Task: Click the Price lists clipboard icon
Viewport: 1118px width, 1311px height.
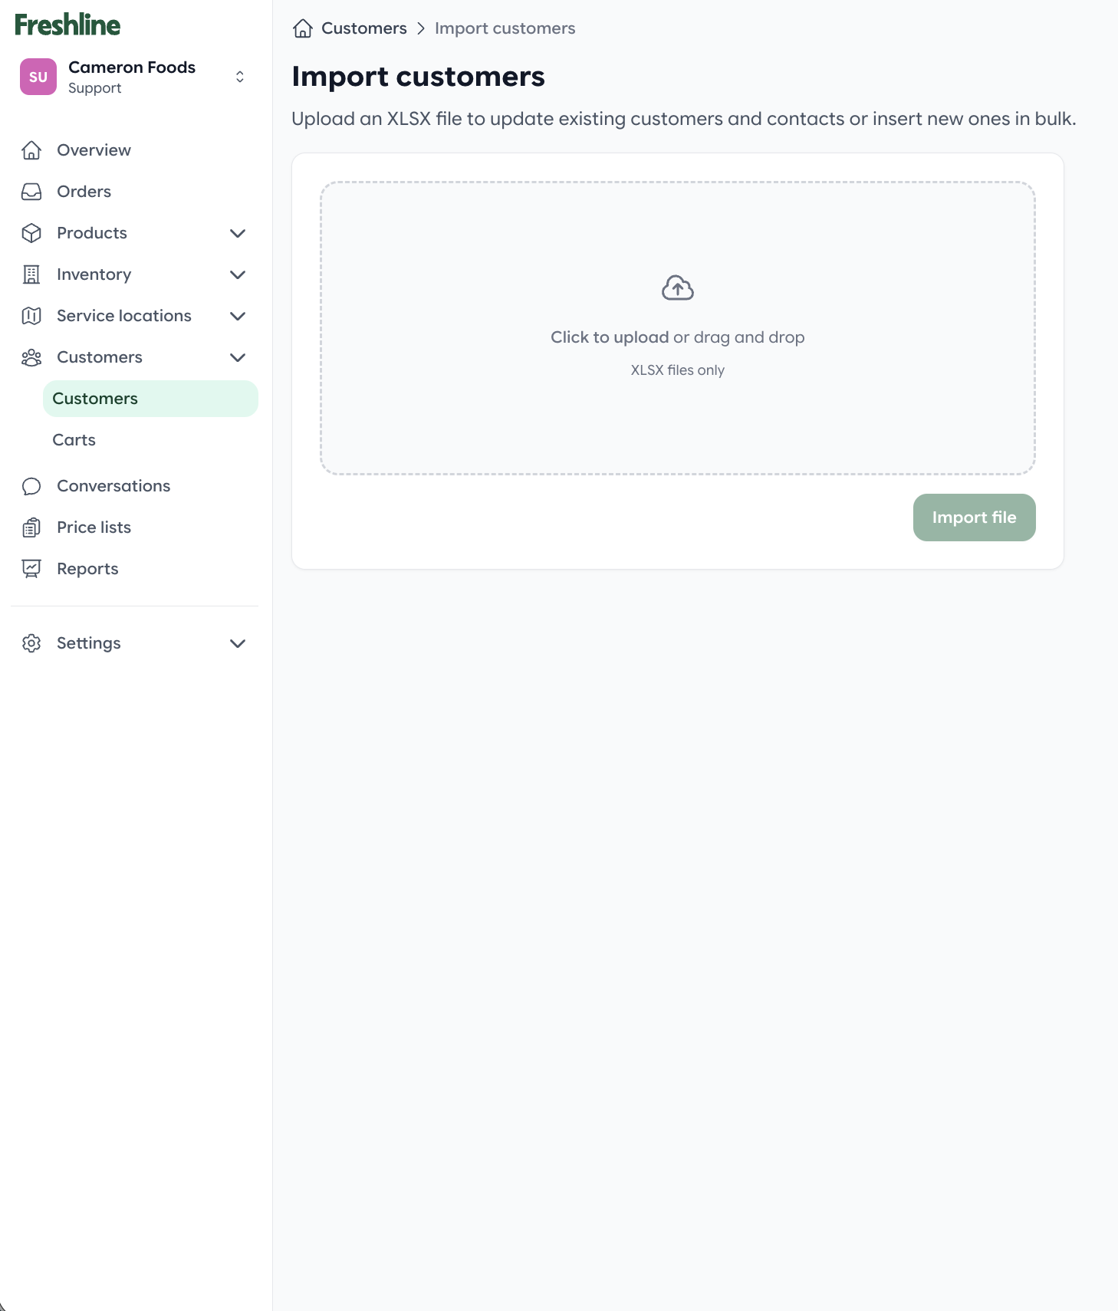Action: [x=31, y=527]
